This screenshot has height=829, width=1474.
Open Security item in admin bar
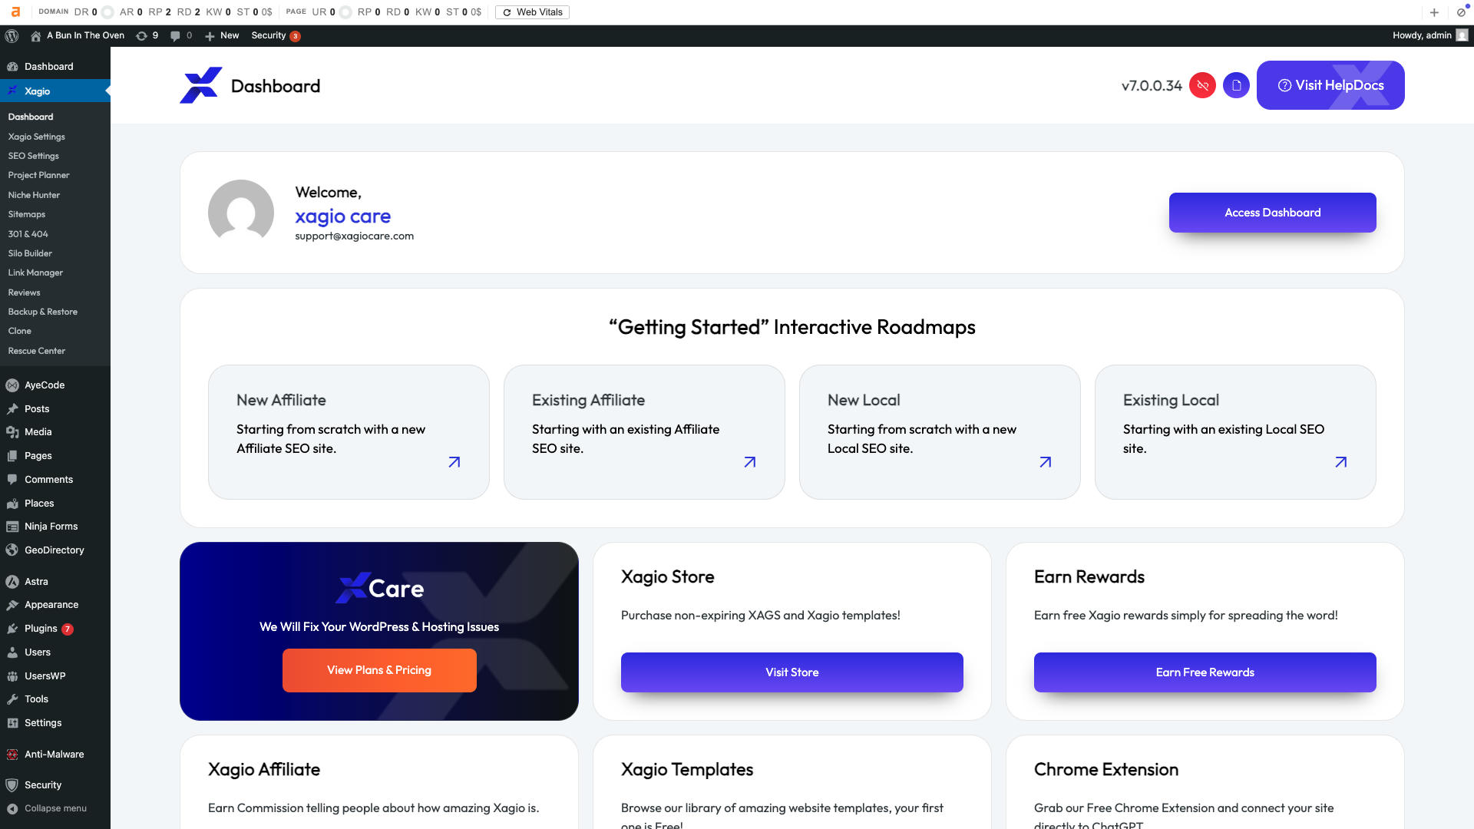pyautogui.click(x=275, y=35)
